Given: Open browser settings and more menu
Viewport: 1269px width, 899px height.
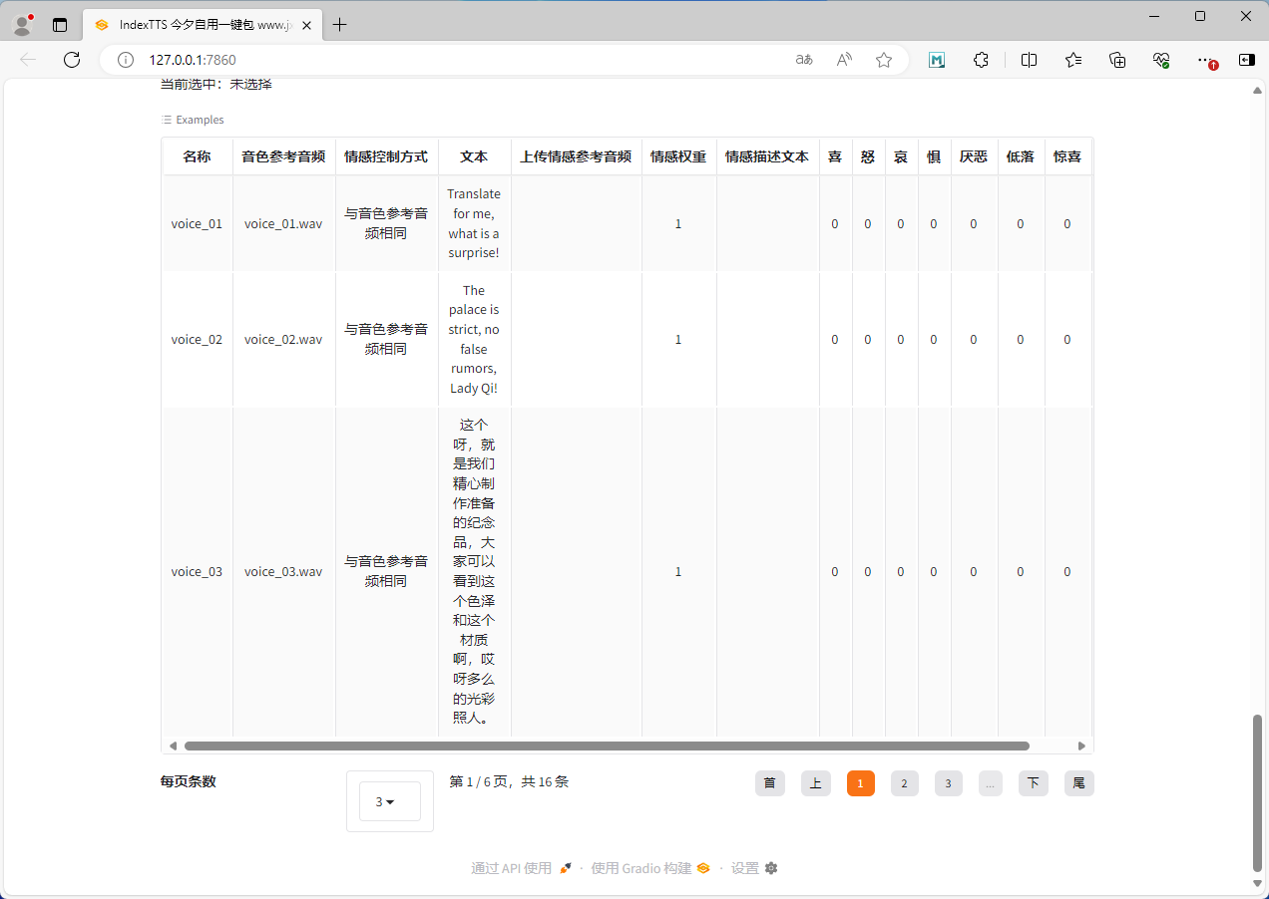Looking at the screenshot, I should (1205, 60).
